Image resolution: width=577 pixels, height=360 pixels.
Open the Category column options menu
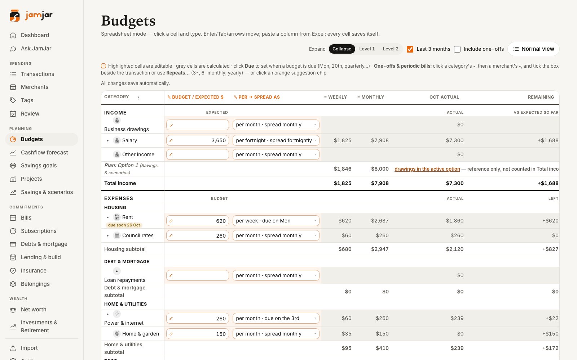[x=138, y=97]
